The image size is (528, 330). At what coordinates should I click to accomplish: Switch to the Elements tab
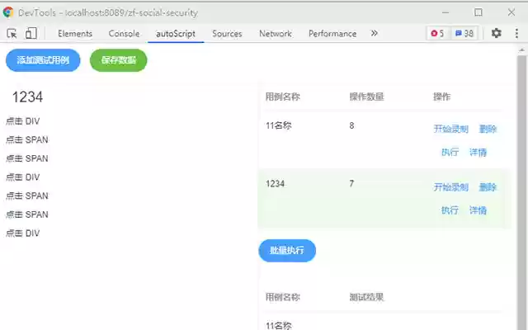pyautogui.click(x=75, y=33)
